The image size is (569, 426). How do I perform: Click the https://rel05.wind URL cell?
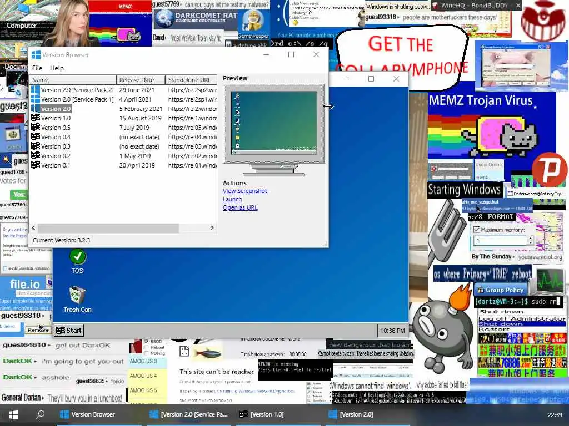(x=192, y=128)
